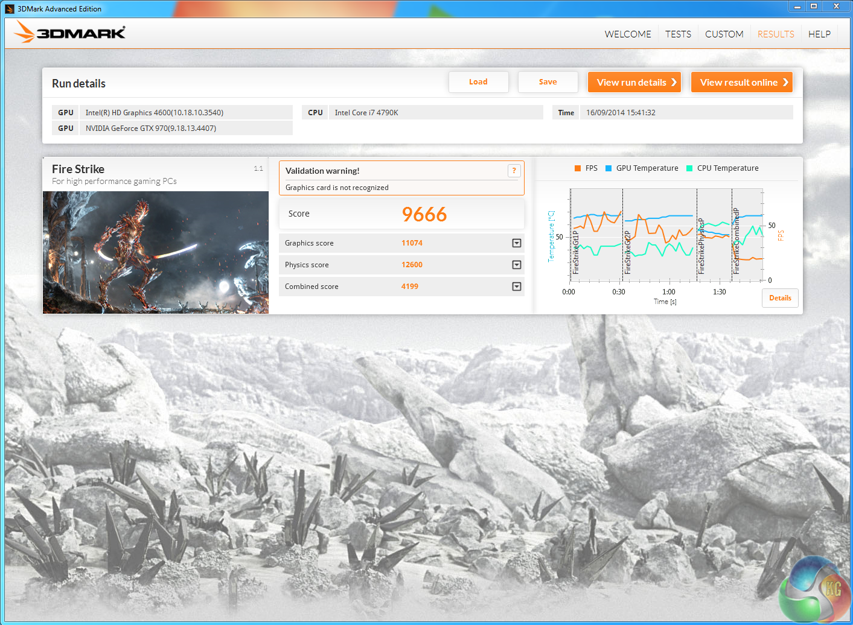Viewport: 853px width, 625px height.
Task: Expand the Graphics score details
Action: [517, 243]
